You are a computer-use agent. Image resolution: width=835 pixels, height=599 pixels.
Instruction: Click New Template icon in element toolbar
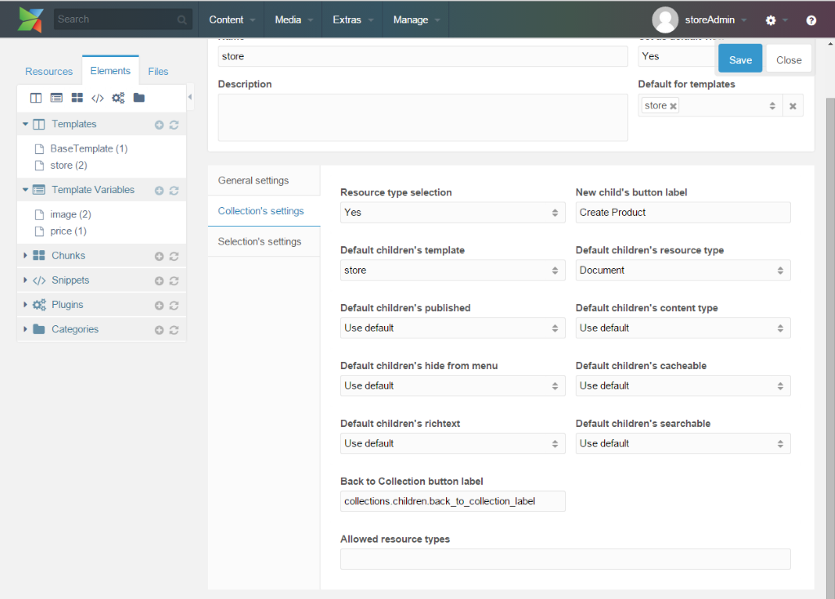(x=36, y=98)
